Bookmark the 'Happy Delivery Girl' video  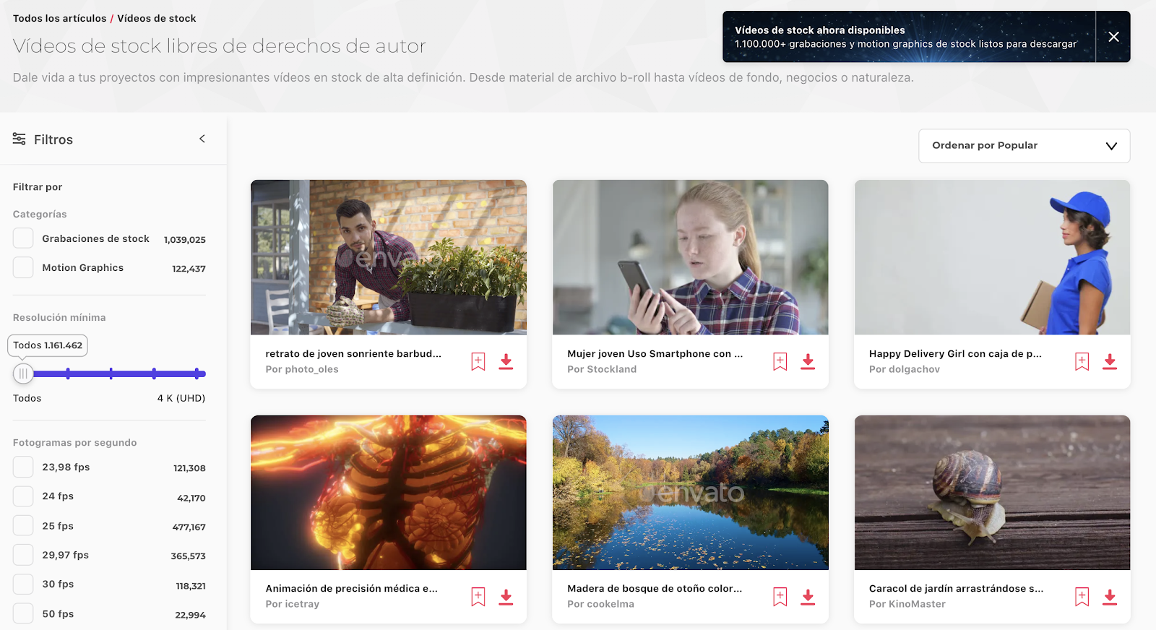(x=1082, y=361)
